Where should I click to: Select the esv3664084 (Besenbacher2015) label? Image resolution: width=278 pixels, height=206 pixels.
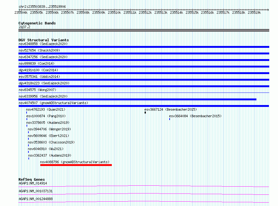(x=195, y=116)
